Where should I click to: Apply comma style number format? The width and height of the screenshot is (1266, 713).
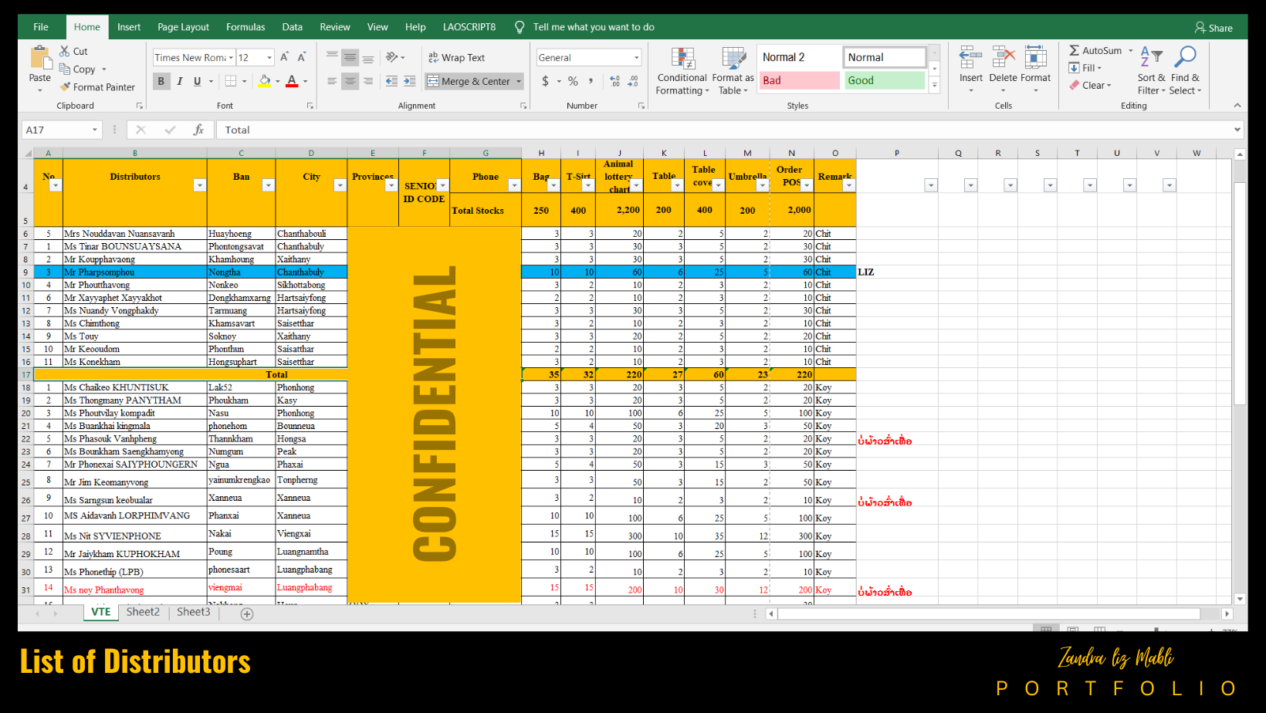point(591,81)
